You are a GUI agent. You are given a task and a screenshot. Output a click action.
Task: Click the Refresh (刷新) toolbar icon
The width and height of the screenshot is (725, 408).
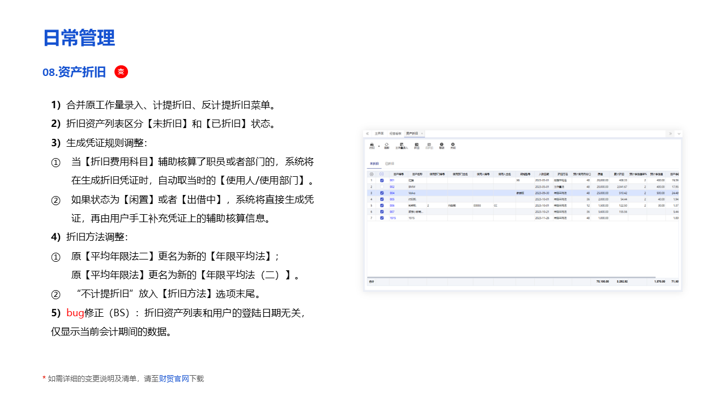(386, 146)
